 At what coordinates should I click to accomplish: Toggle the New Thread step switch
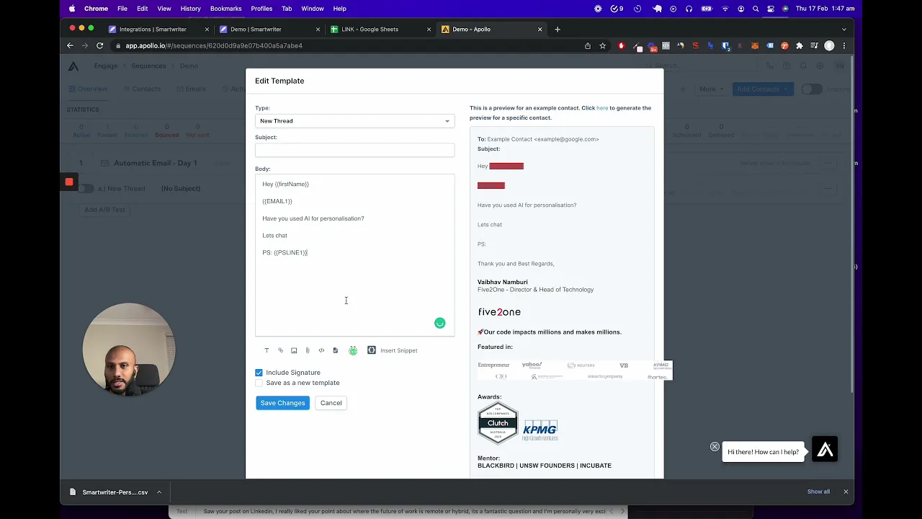click(86, 189)
